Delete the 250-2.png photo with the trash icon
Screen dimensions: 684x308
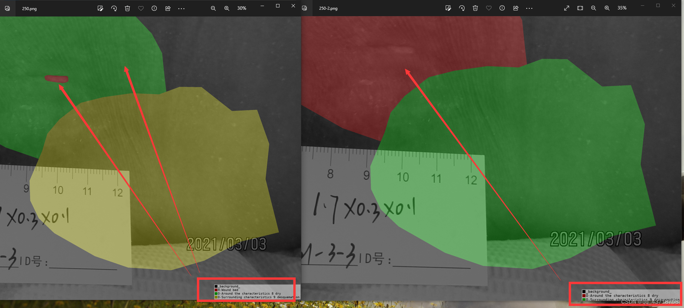pos(475,8)
